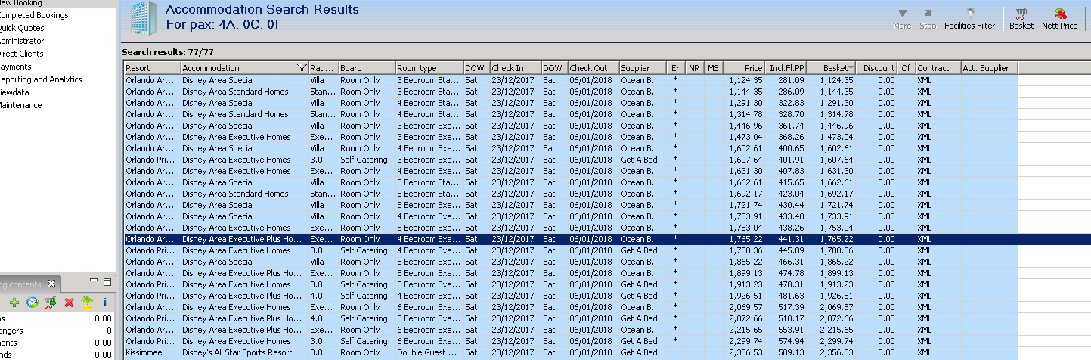Viewport: 1091px width, 360px height.
Task: Open Viewdata in the sidebar
Action: pyautogui.click(x=14, y=92)
